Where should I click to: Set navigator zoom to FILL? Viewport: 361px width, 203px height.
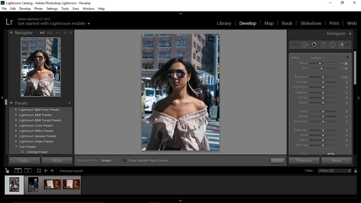point(50,33)
